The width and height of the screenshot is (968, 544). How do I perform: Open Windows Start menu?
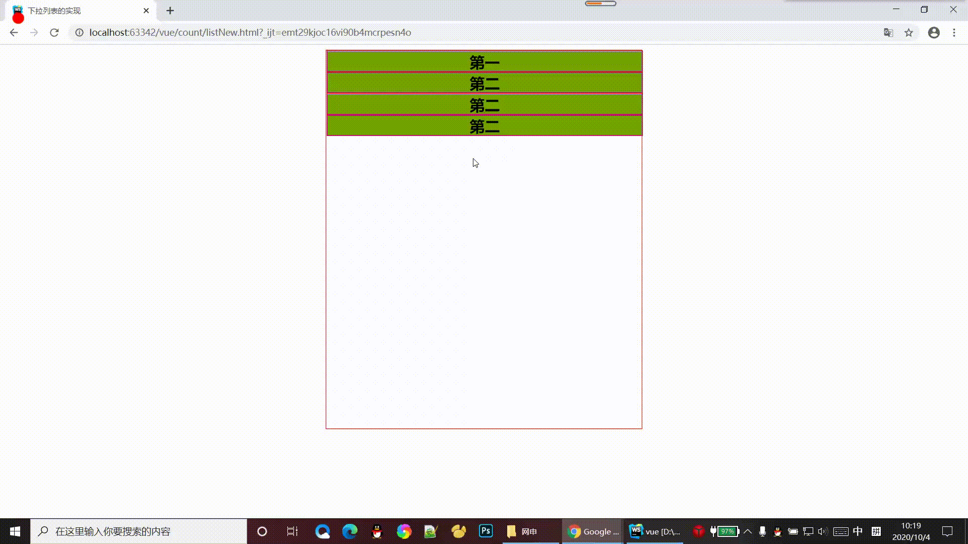point(15,531)
